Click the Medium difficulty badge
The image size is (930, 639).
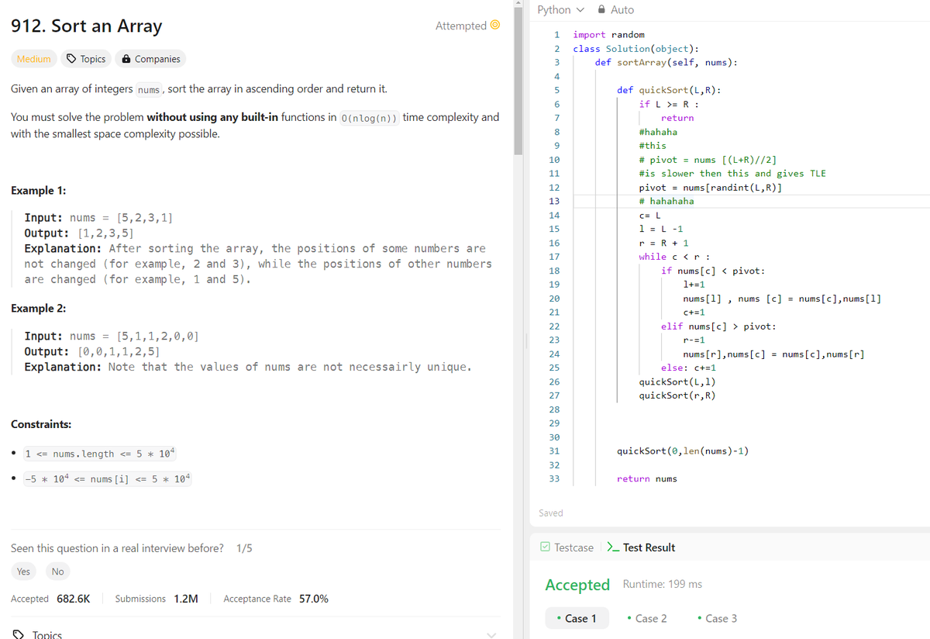tap(33, 59)
